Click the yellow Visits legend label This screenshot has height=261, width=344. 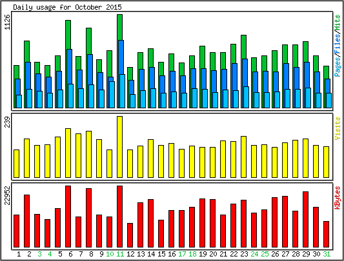tap(338, 128)
